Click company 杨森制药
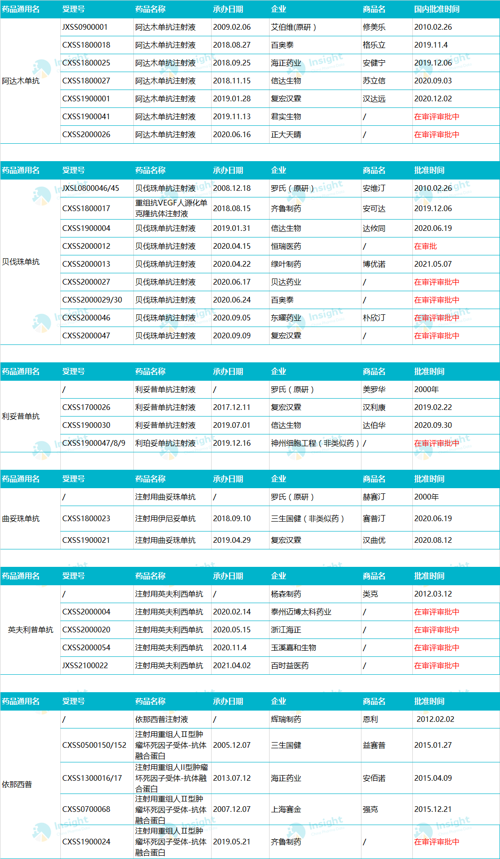This screenshot has width=500, height=859. click(286, 594)
